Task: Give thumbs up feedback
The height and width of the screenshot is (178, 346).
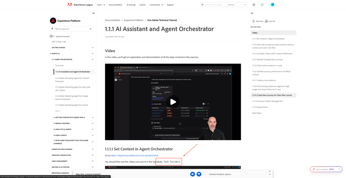Action: click(x=193, y=174)
